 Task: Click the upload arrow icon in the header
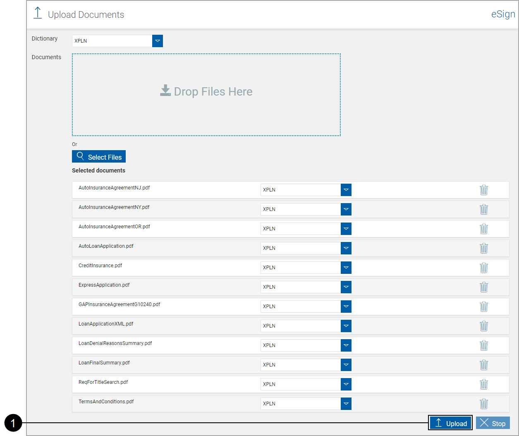click(x=37, y=12)
